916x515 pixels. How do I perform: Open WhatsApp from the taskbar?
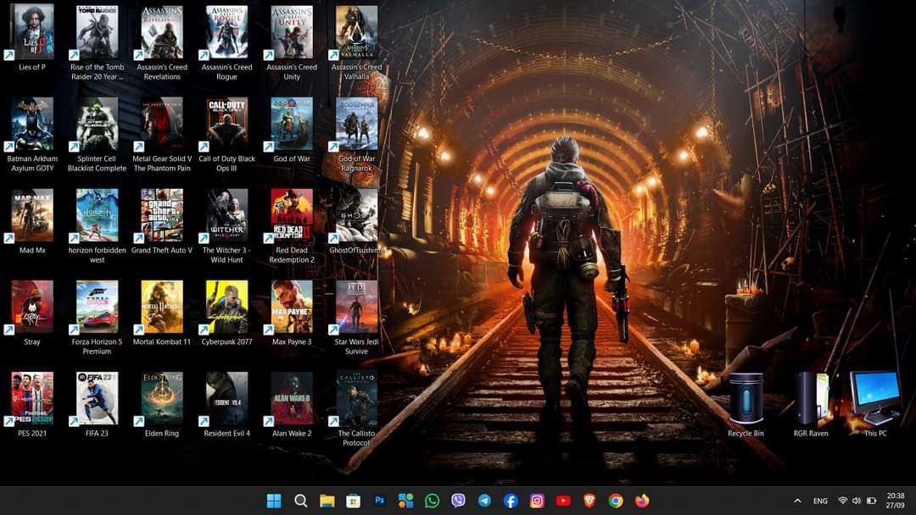coord(433,501)
